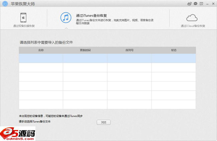The height and width of the screenshot is (141, 217).
Task: Click the app logo in title bar
Action: pos(5,4)
